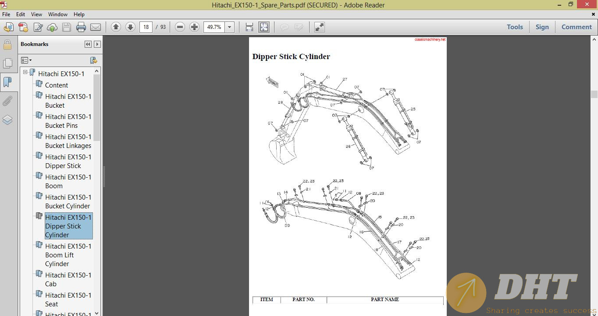Image resolution: width=598 pixels, height=316 pixels.
Task: Go to next page arrow button
Action: (x=130, y=27)
